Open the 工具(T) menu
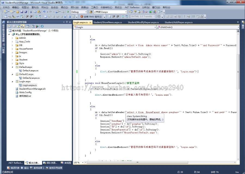This screenshot has height=174, width=245. (94, 7)
